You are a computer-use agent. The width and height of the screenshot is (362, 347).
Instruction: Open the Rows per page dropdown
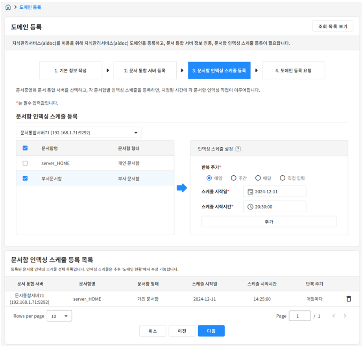[x=59, y=316]
